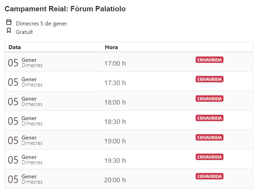Click the EXHAURIDA badge for 19:30 h
259x196 pixels.
(209, 157)
